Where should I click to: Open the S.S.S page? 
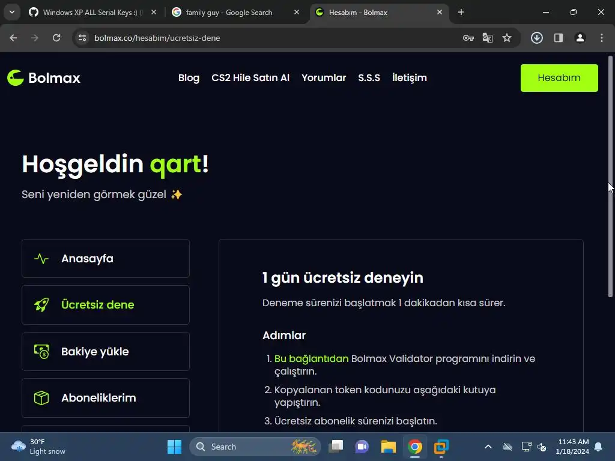click(369, 77)
